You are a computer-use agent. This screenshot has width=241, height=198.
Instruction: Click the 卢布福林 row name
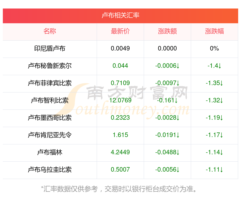[50, 152]
